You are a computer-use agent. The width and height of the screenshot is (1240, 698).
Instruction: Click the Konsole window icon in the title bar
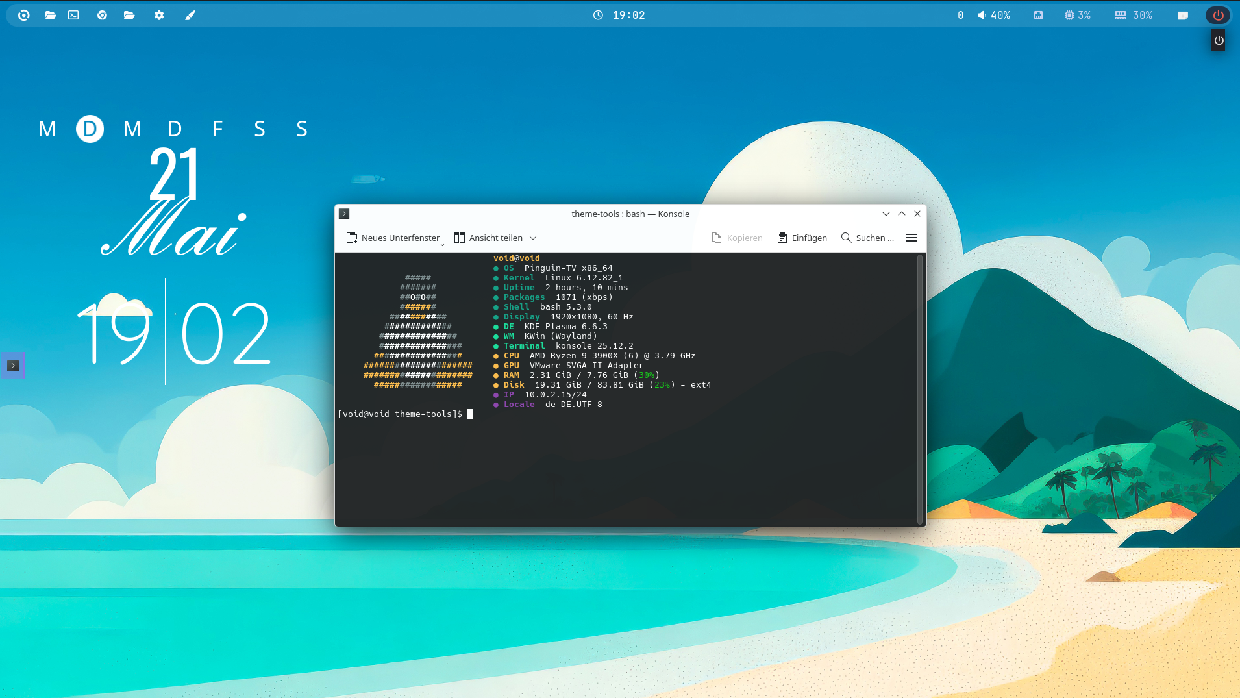click(344, 214)
